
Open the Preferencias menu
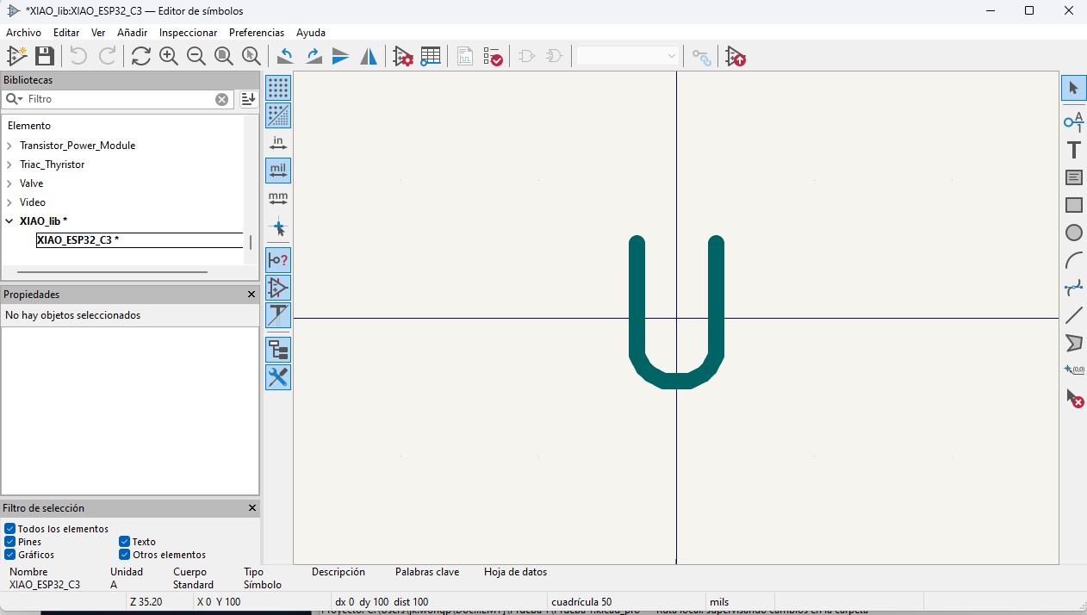click(x=257, y=33)
